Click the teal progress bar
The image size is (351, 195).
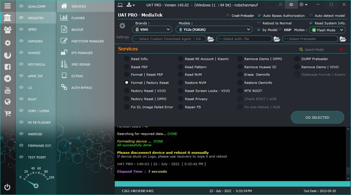click(x=232, y=184)
